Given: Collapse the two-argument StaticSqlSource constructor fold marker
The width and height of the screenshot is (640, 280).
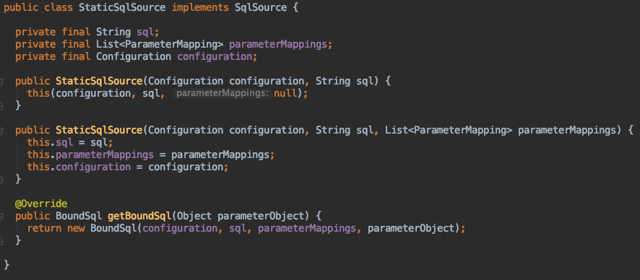Looking at the screenshot, I should (1, 82).
